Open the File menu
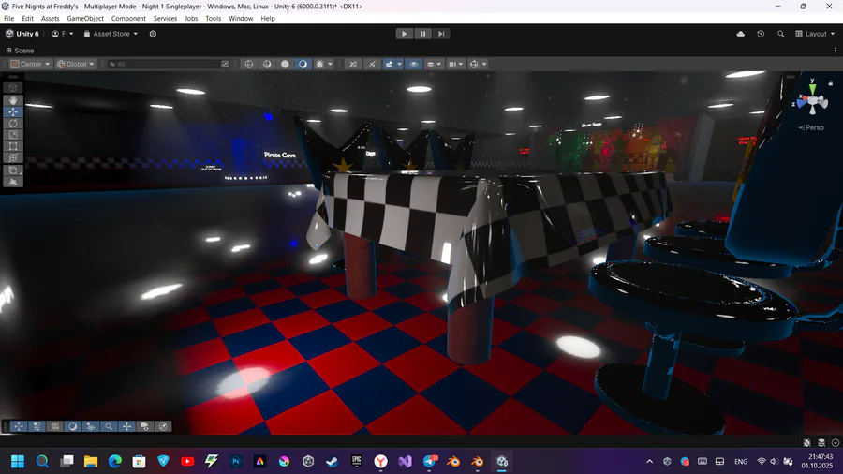The image size is (843, 474). tap(9, 19)
